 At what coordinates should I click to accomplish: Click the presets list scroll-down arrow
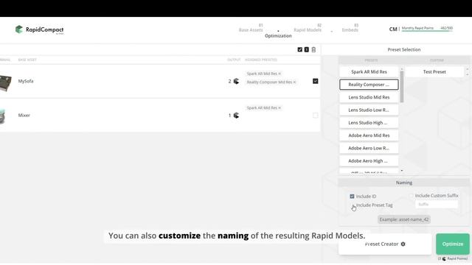pos(402,171)
